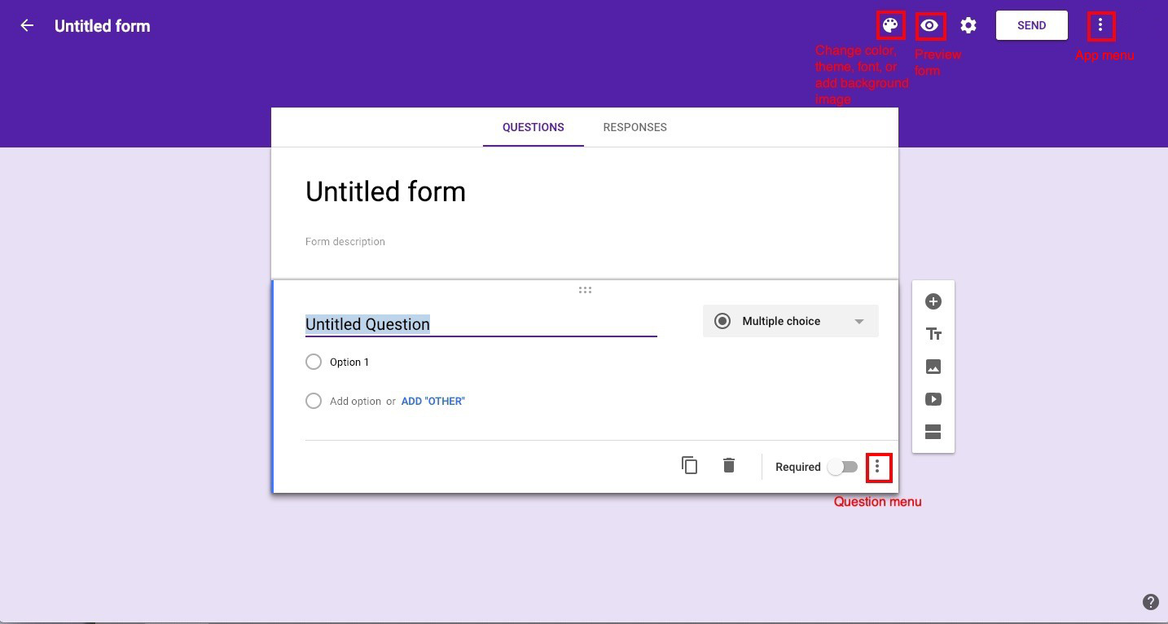Duplicate the question with the copy icon
This screenshot has height=624, width=1168.
pos(689,465)
